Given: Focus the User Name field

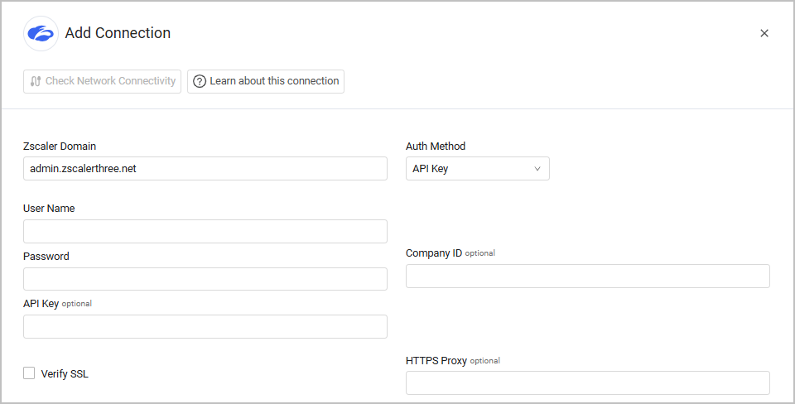Looking at the screenshot, I should coord(205,231).
